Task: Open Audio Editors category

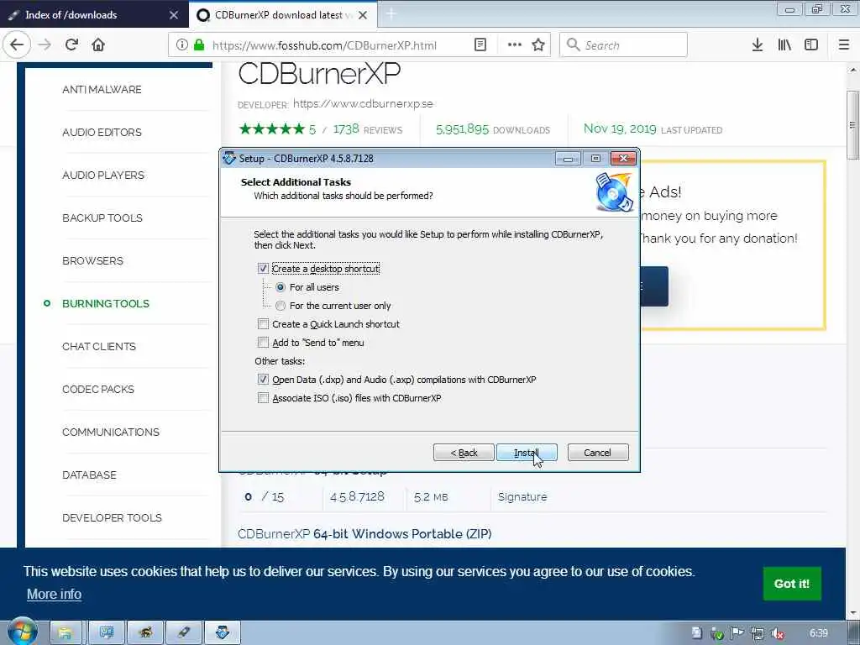Action: point(102,132)
